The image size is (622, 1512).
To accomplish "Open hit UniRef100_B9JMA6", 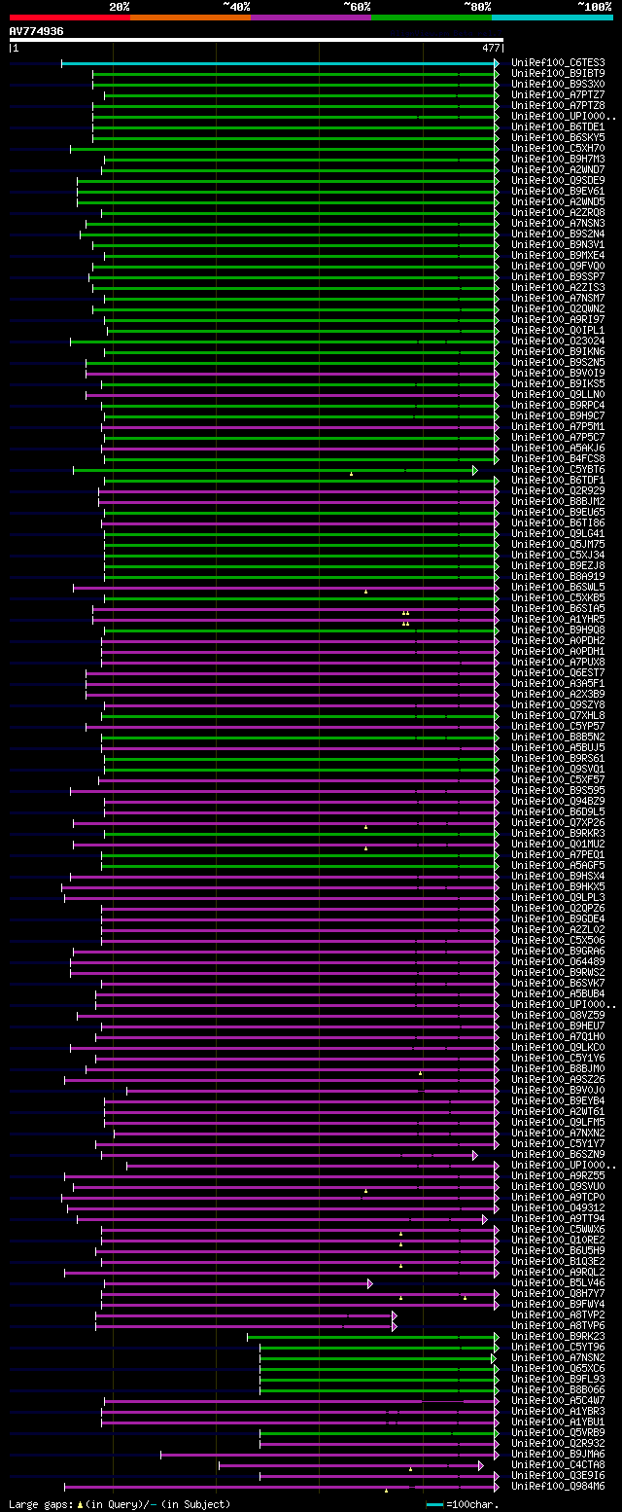I will pyautogui.click(x=557, y=1455).
